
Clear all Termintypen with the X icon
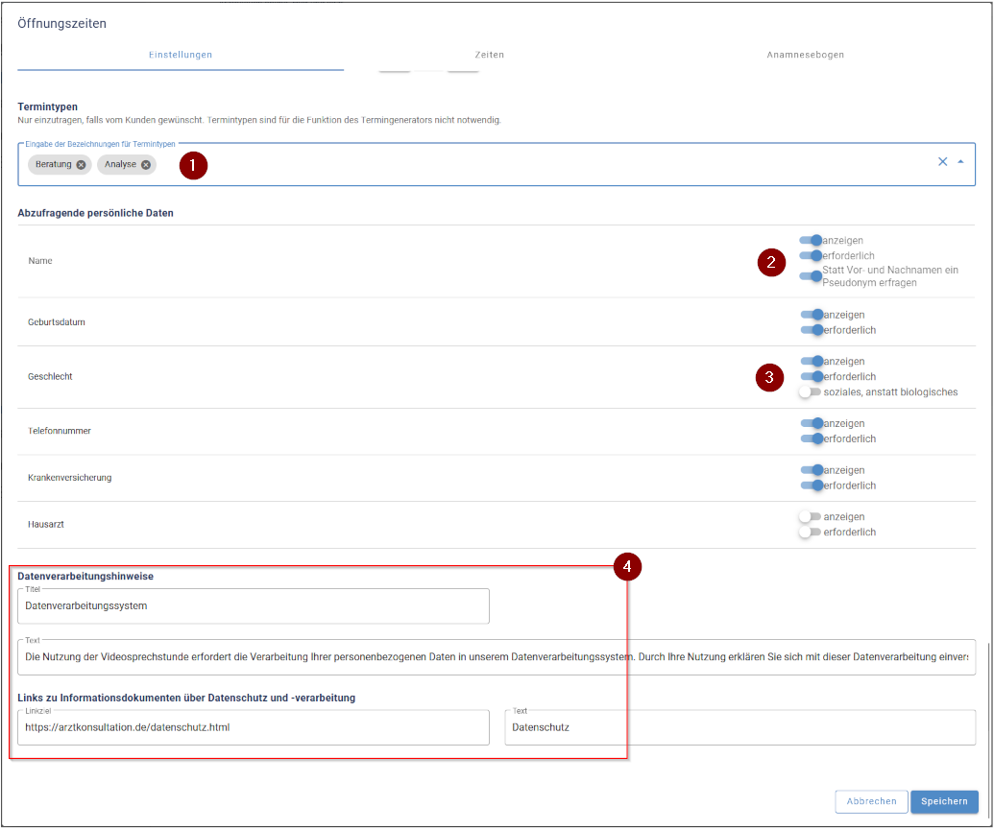tap(942, 162)
